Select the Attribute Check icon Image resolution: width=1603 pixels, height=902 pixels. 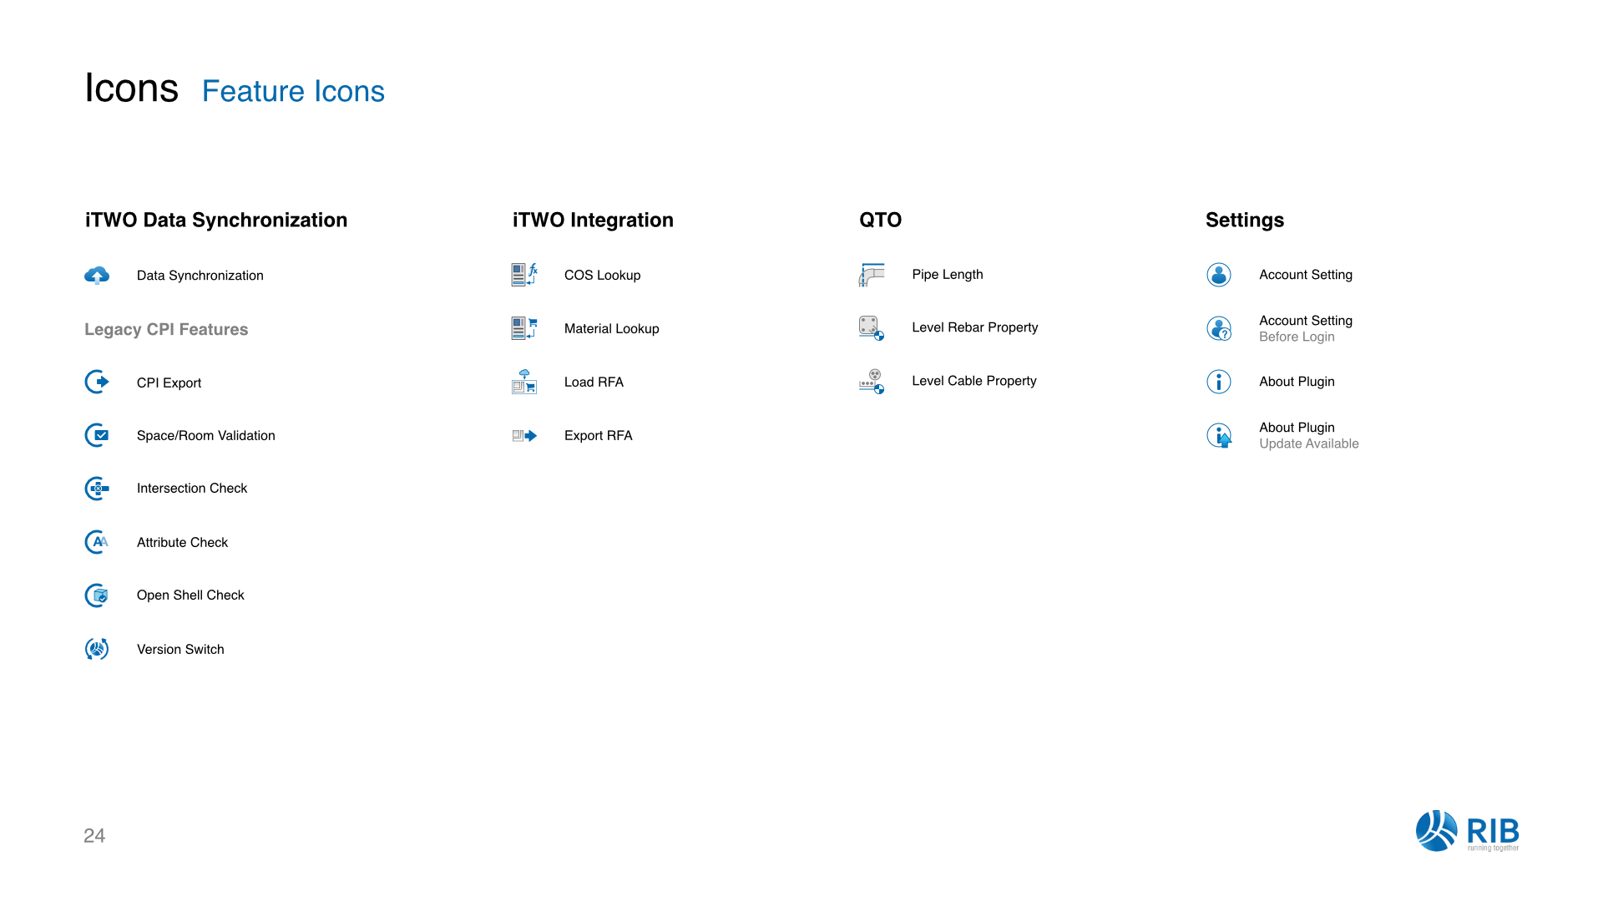[97, 542]
